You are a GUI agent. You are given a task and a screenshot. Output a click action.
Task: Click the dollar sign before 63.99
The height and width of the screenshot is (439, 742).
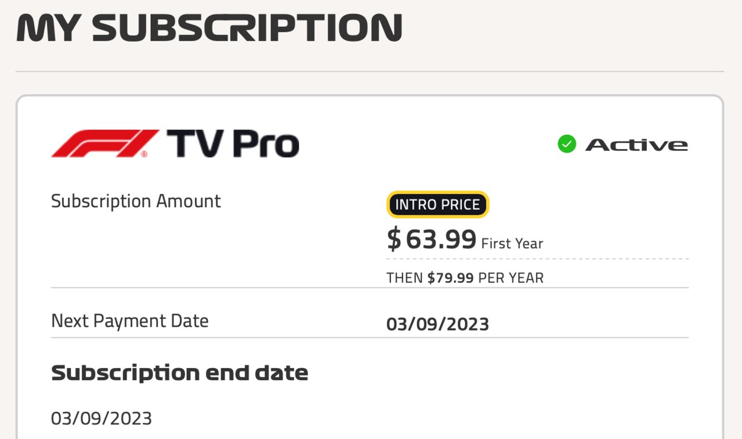pyautogui.click(x=394, y=239)
